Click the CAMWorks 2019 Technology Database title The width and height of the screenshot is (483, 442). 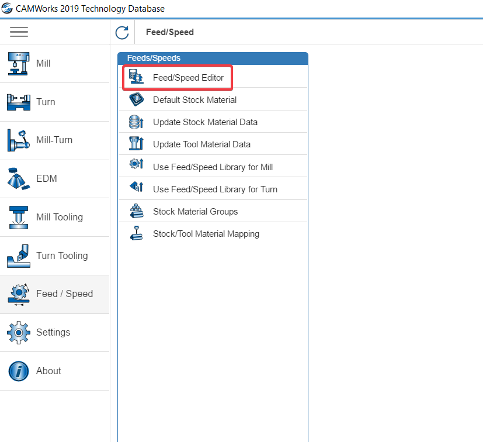pyautogui.click(x=90, y=9)
